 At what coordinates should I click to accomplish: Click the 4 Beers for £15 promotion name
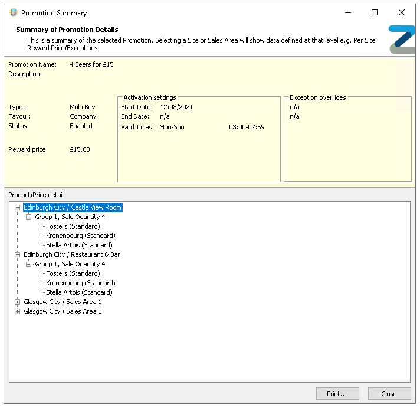pyautogui.click(x=91, y=64)
